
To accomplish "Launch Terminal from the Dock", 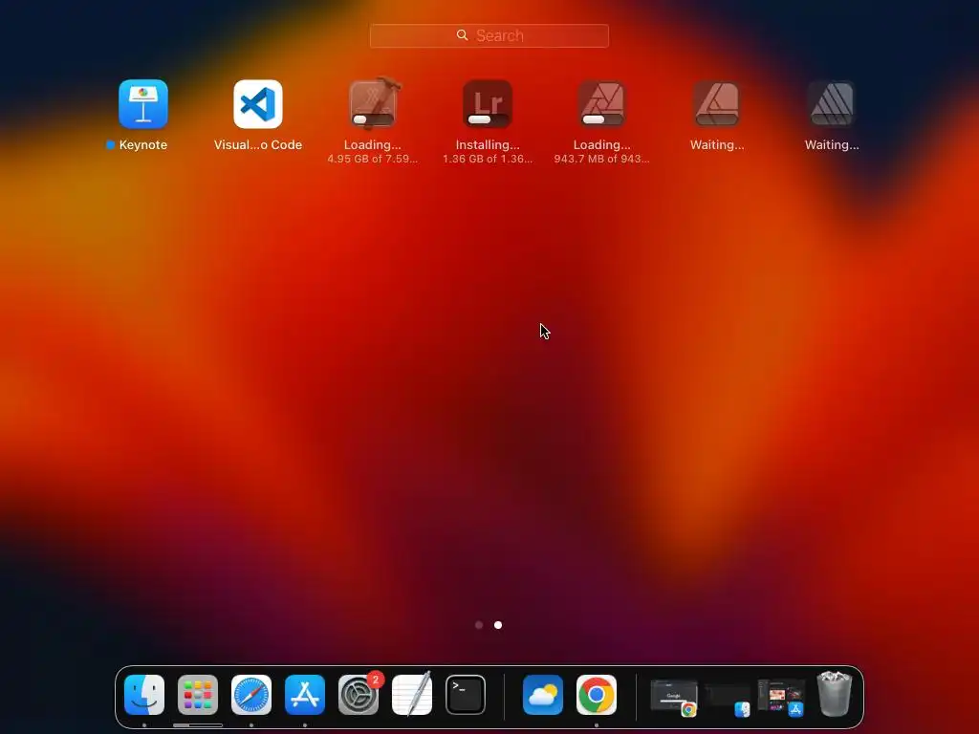I will [x=466, y=695].
